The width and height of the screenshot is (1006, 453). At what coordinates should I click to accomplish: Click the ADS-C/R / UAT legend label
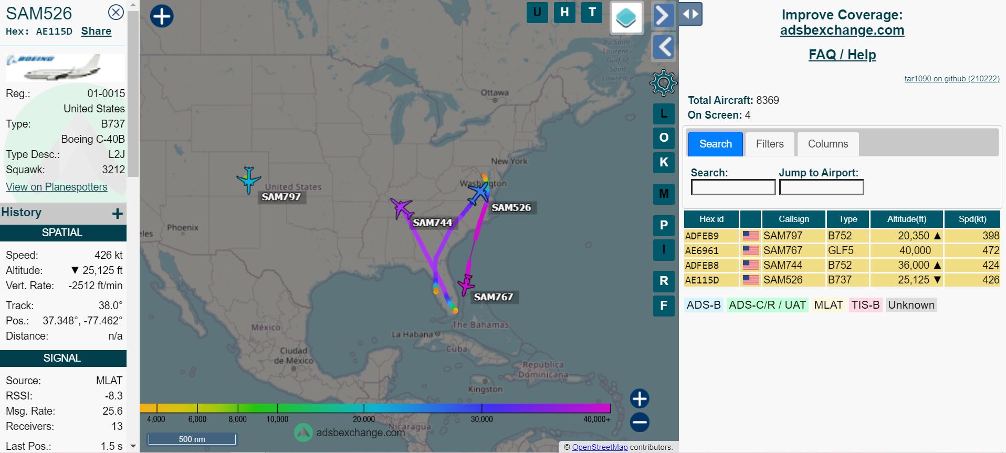point(767,305)
